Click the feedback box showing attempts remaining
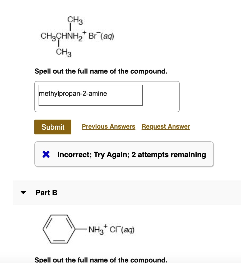Viewport: 241px width, 263px height. [x=124, y=154]
